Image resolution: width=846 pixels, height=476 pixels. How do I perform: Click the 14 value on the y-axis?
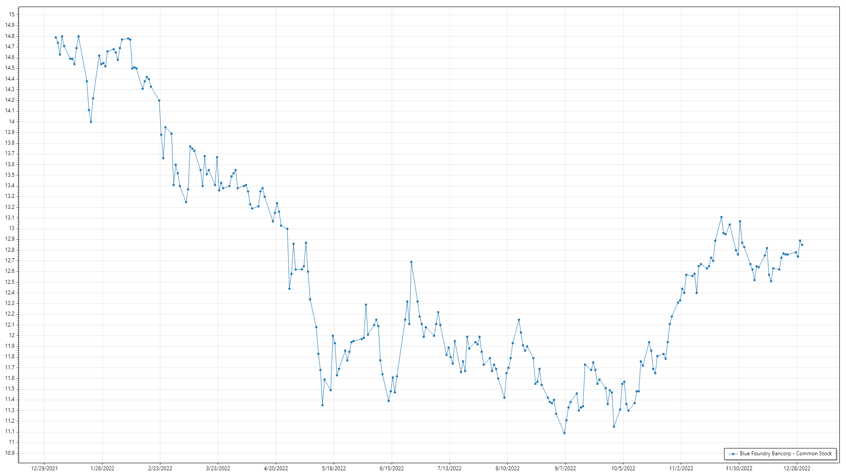(x=12, y=122)
